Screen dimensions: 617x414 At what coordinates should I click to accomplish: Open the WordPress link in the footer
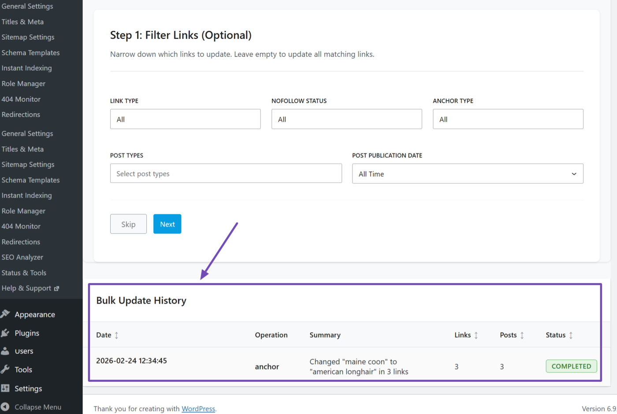(198, 409)
